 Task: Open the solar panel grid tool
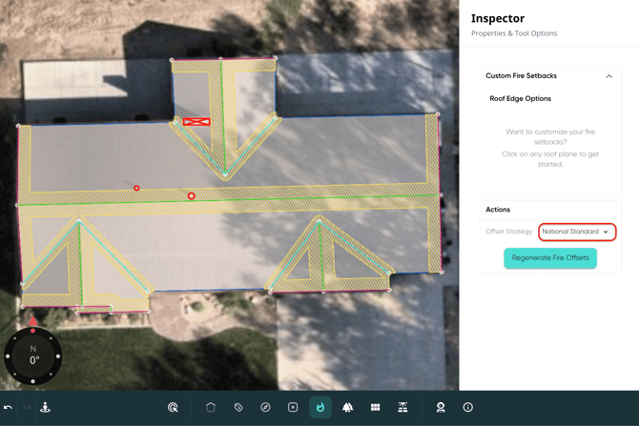[x=375, y=407]
